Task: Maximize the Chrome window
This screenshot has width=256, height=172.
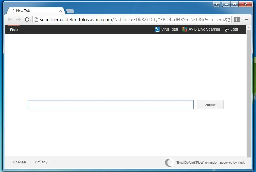Action: click(235, 4)
